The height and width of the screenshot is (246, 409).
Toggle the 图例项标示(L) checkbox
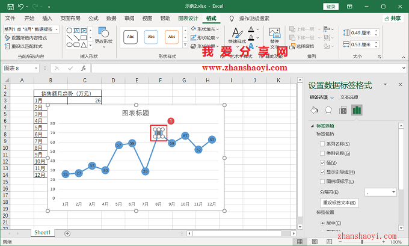point(322,181)
